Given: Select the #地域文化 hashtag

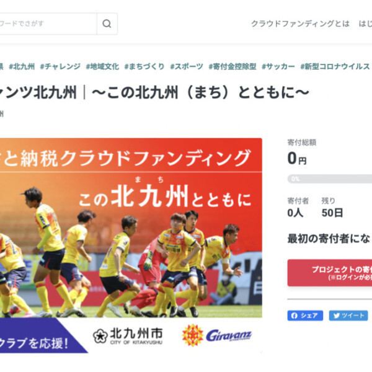Looking at the screenshot, I should pyautogui.click(x=102, y=66).
